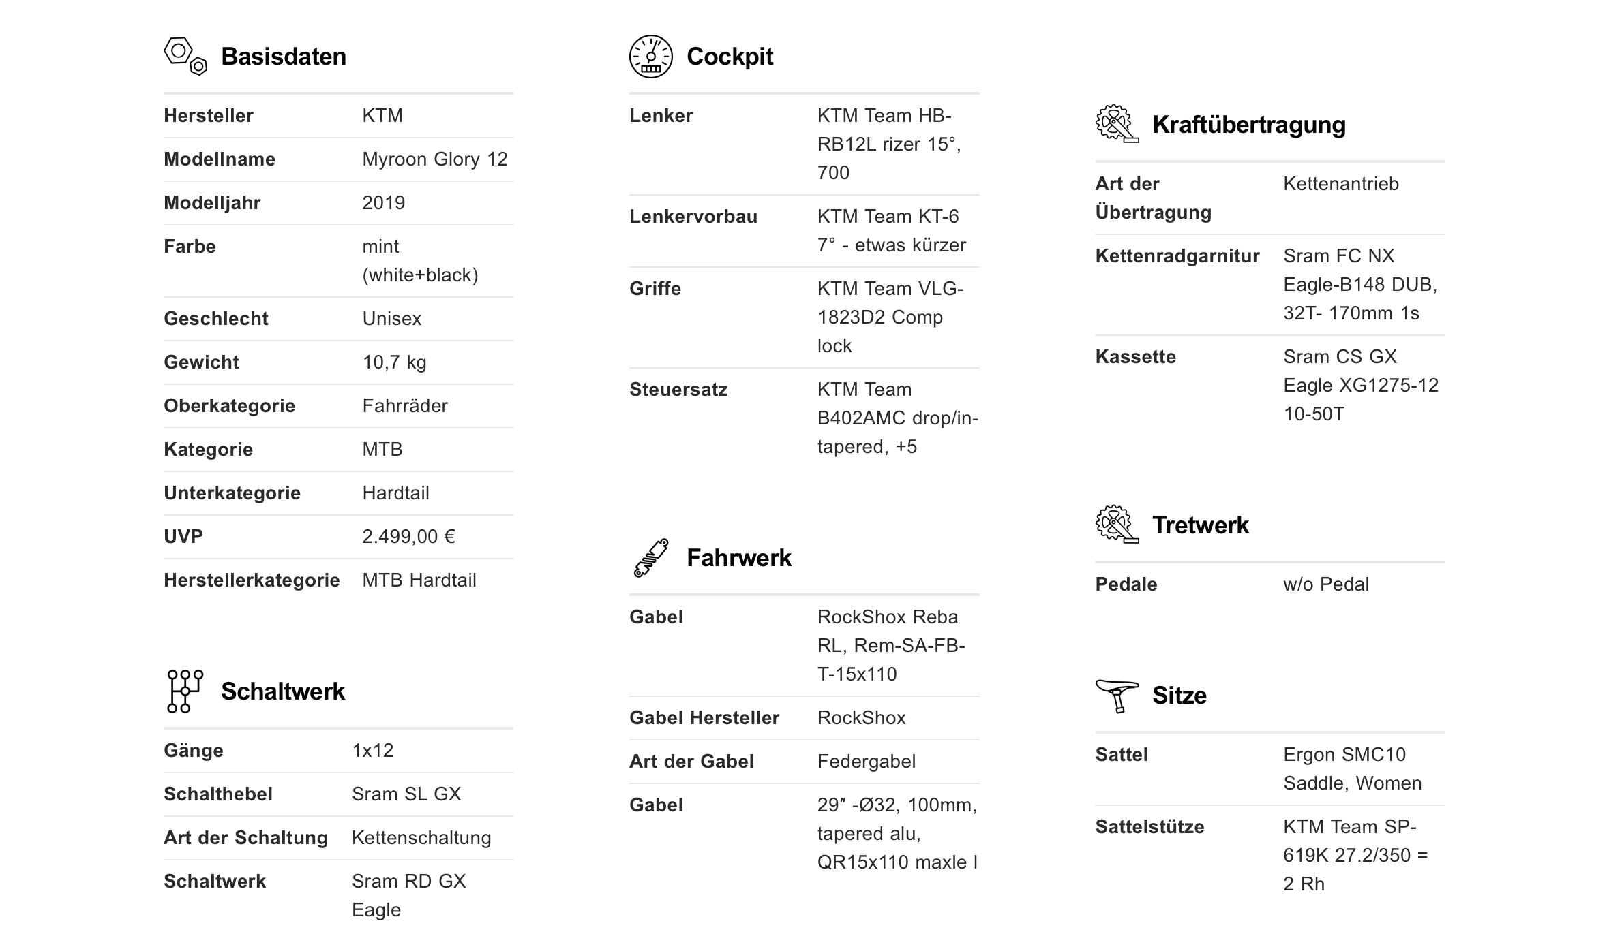Click the Sitze bicycle saddle icon
Image resolution: width=1609 pixels, height=951 pixels.
click(x=1116, y=696)
